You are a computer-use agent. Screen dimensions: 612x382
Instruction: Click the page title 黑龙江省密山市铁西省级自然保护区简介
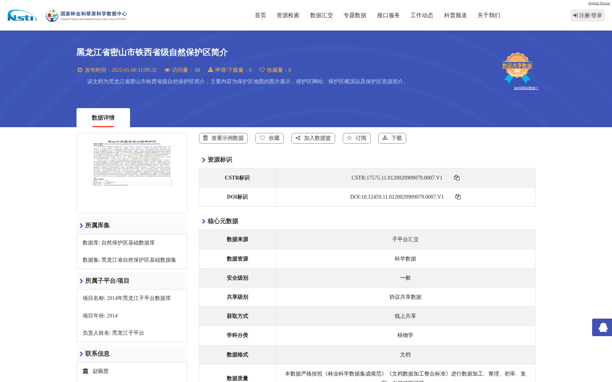[x=152, y=52]
